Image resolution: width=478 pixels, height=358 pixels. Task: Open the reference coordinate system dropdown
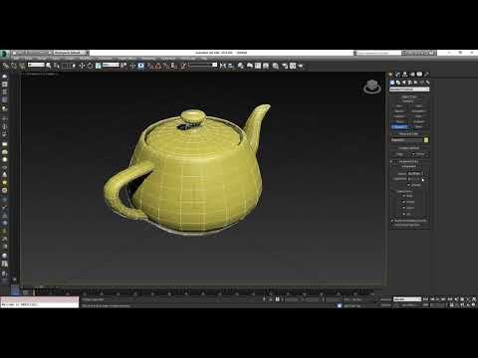pyautogui.click(x=111, y=66)
